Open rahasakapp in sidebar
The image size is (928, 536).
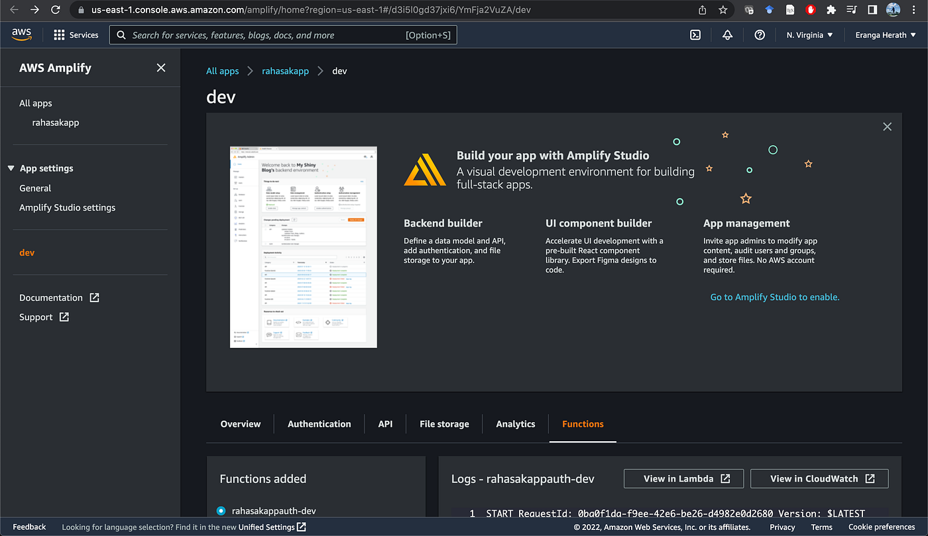click(x=56, y=123)
